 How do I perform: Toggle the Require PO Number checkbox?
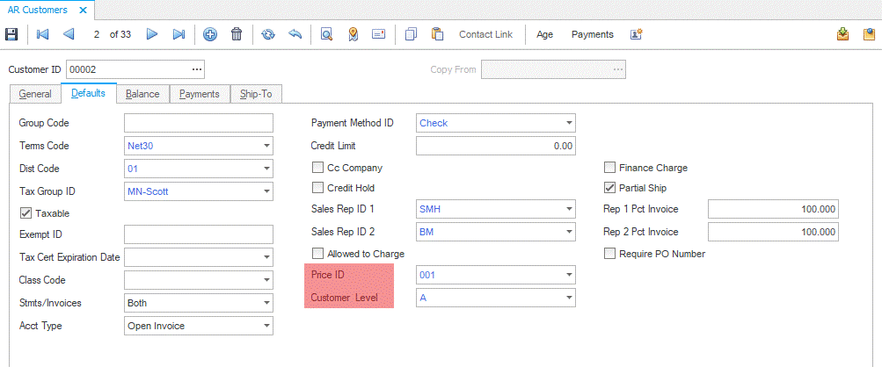click(x=610, y=254)
